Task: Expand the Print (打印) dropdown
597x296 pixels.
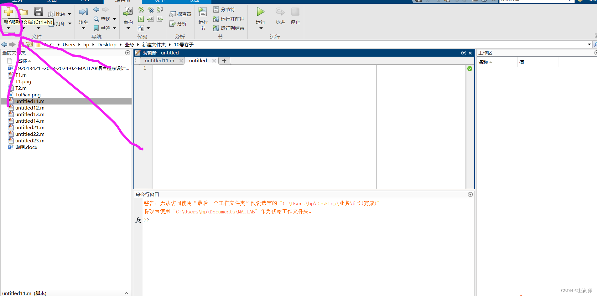Action: pyautogui.click(x=70, y=23)
